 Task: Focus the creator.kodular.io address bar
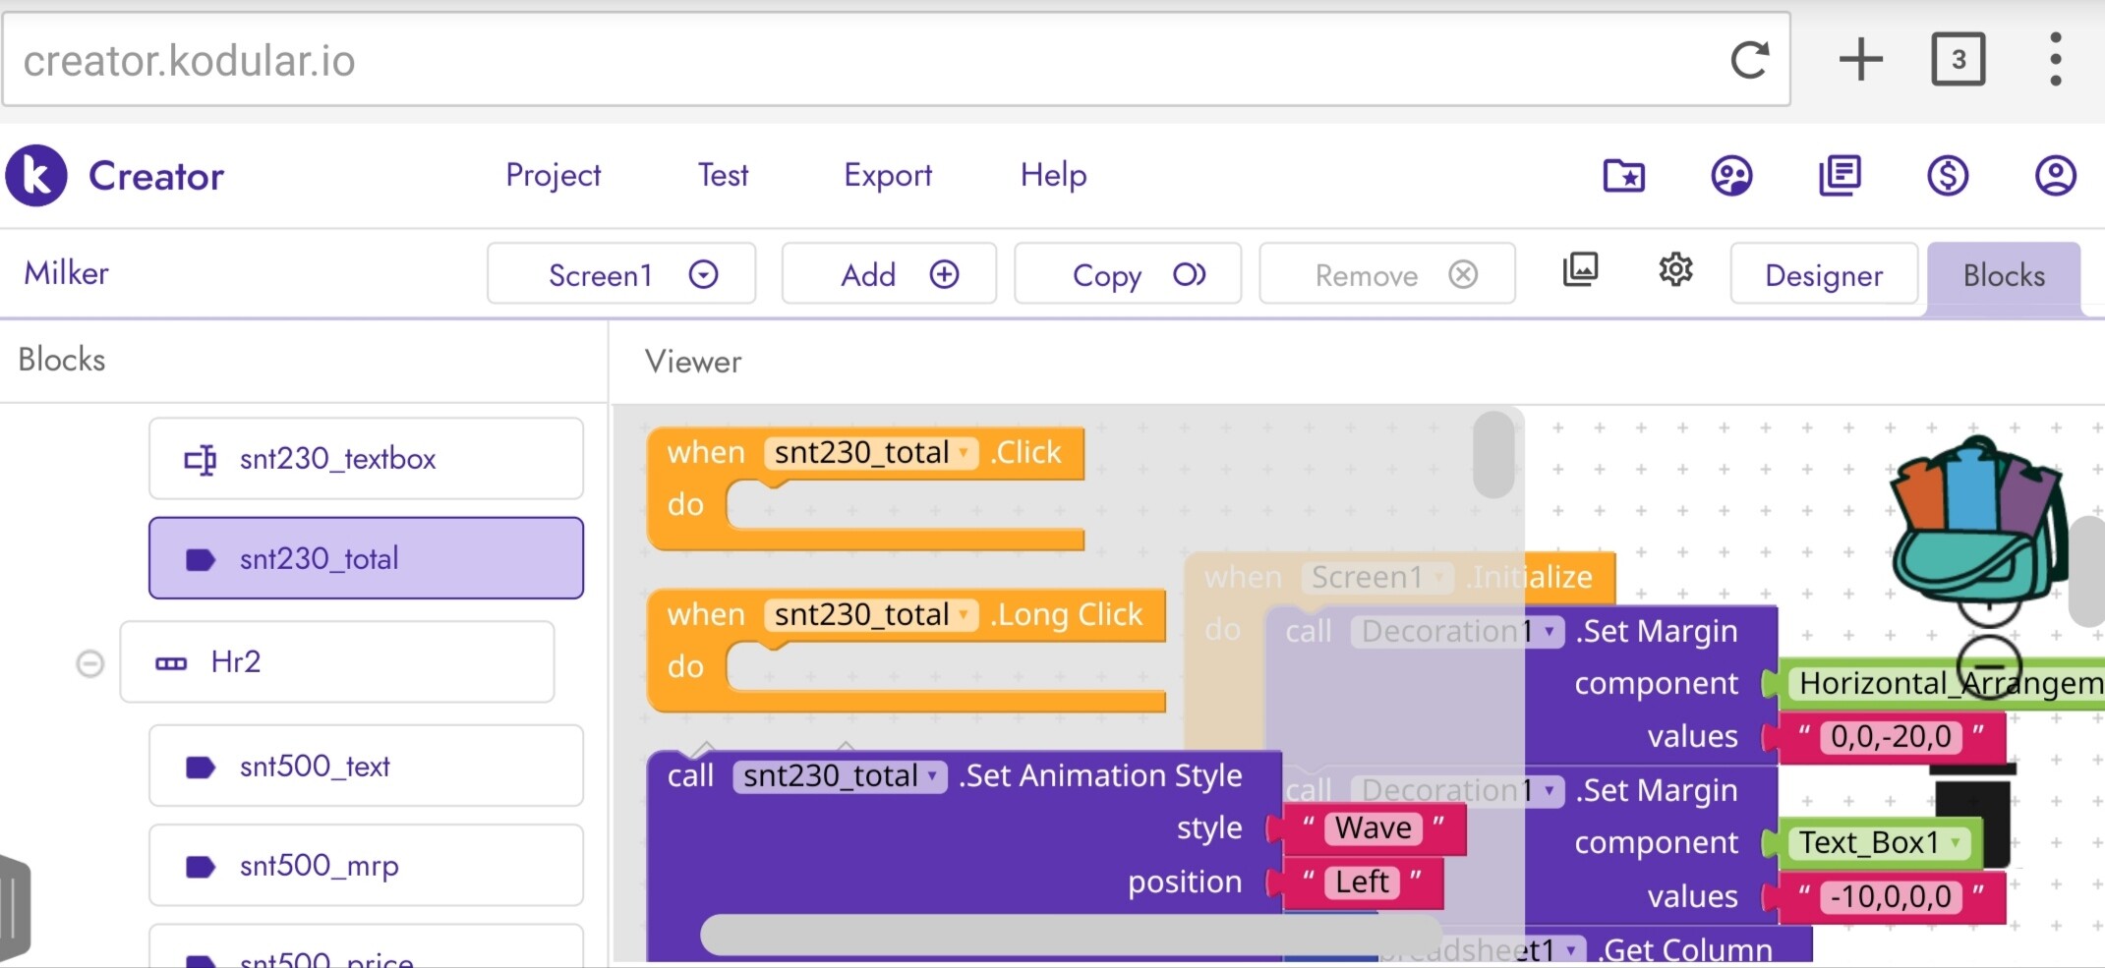click(x=897, y=60)
